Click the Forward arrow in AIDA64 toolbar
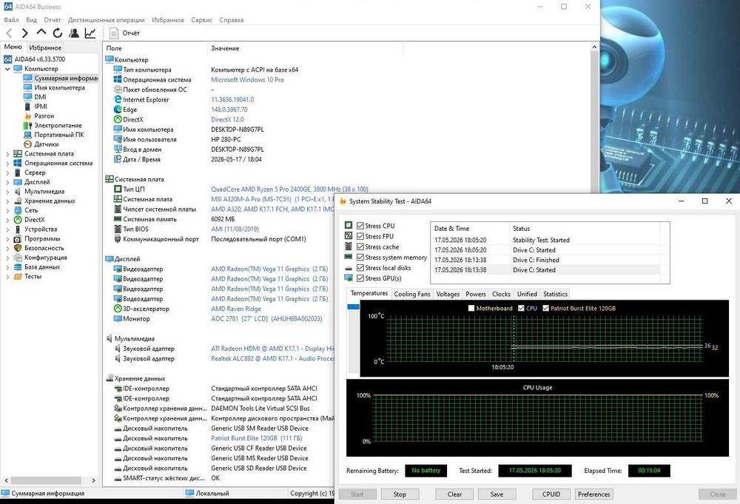The image size is (740, 504). (x=25, y=33)
